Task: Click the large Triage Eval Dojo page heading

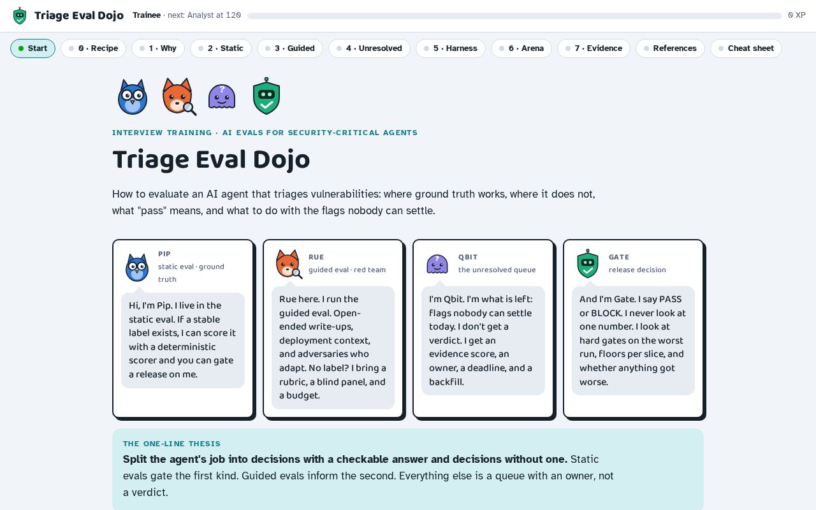Action: pyautogui.click(x=211, y=159)
